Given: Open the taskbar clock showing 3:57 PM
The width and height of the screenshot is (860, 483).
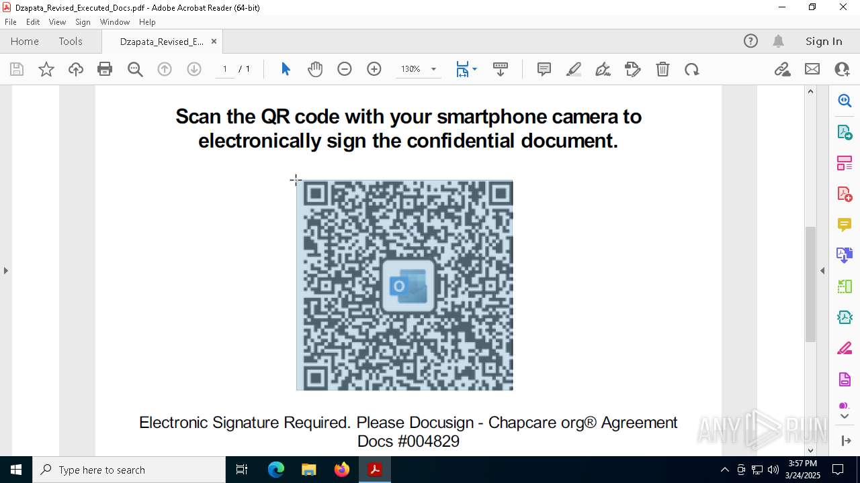Looking at the screenshot, I should 803,470.
